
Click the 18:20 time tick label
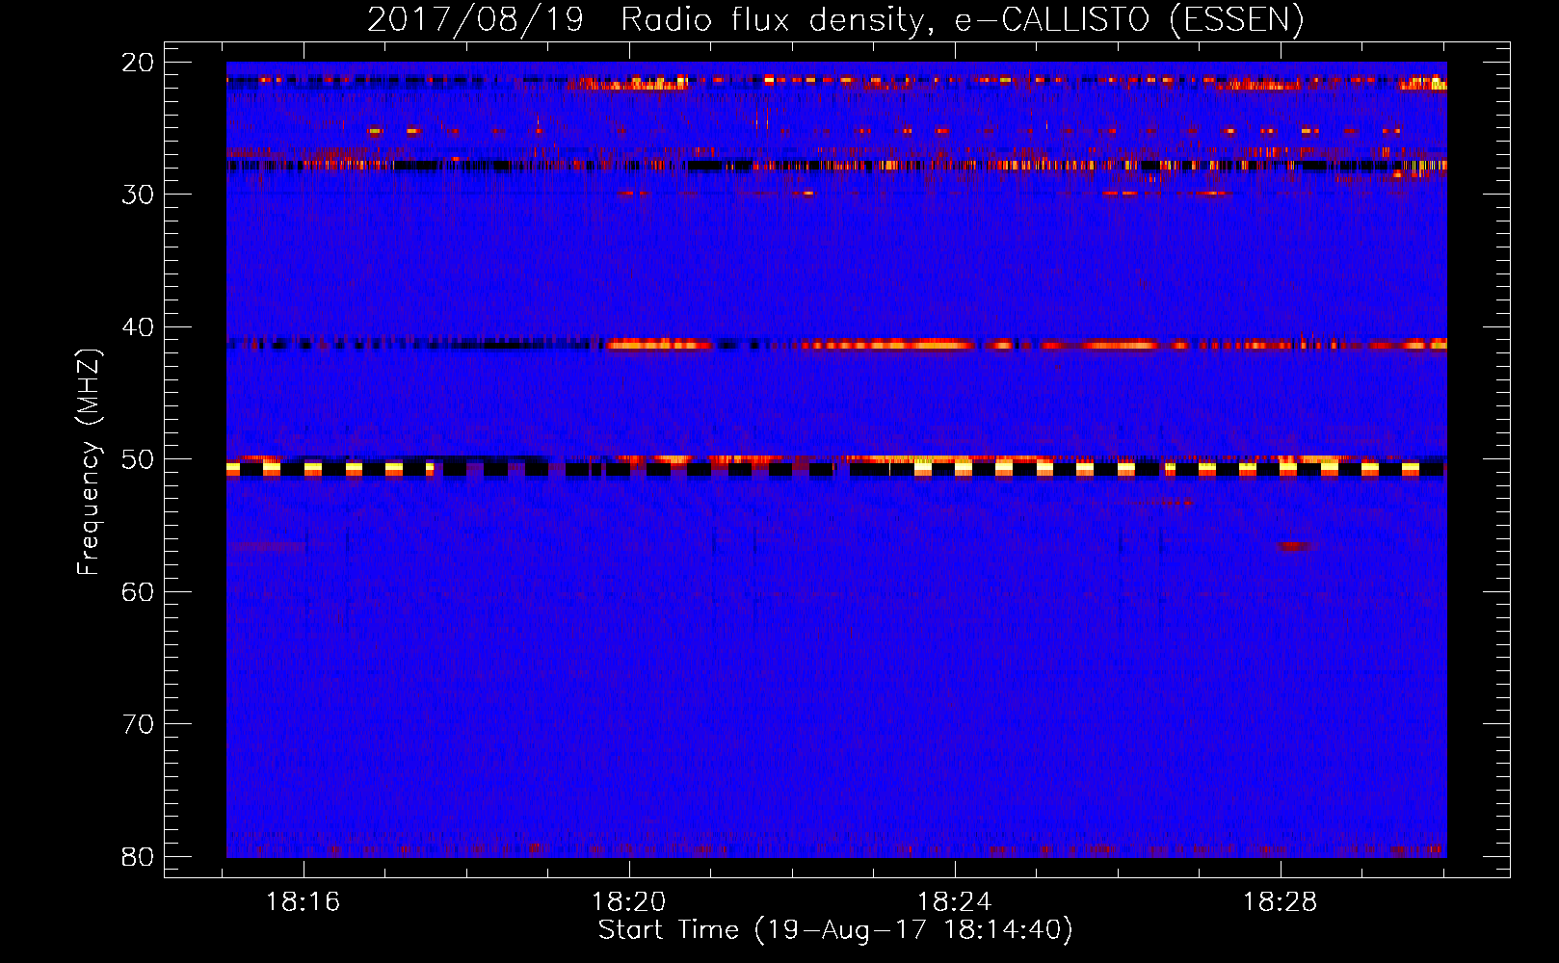click(629, 902)
